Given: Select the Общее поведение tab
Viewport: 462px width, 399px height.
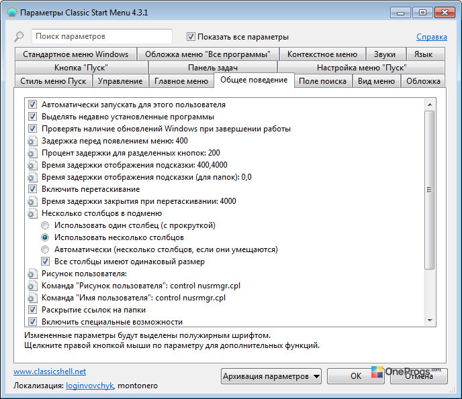Looking at the screenshot, I should pyautogui.click(x=254, y=80).
